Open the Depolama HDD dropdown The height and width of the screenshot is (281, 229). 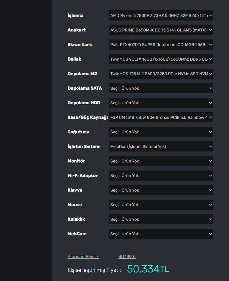[x=161, y=103]
